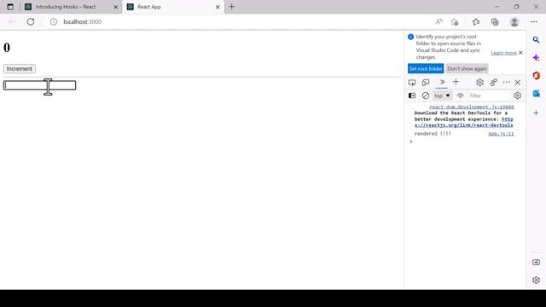Select the 'rendered !!!!' console message

(x=433, y=134)
